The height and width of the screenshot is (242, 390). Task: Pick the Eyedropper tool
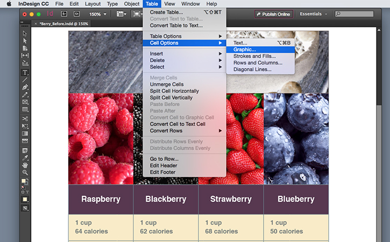tap(25, 158)
